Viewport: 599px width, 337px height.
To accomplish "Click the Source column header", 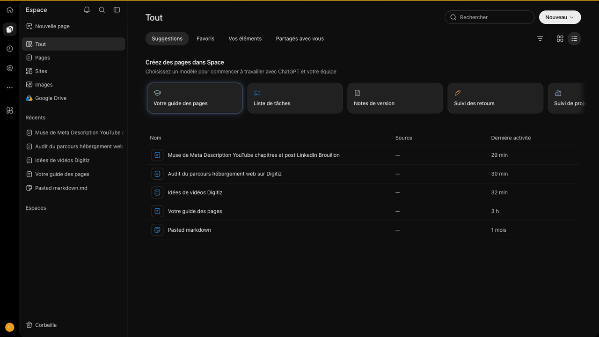I will (404, 138).
